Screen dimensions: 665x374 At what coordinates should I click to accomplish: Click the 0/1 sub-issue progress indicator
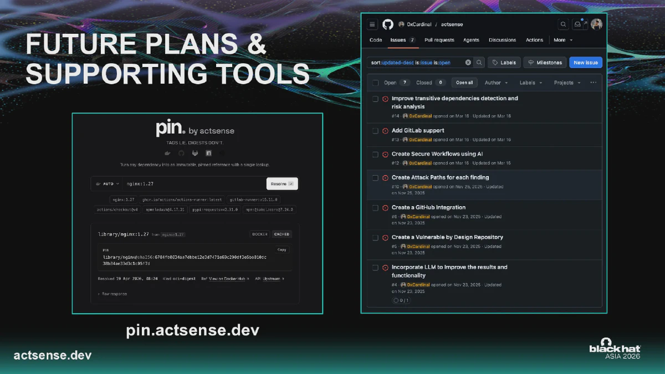[401, 300]
